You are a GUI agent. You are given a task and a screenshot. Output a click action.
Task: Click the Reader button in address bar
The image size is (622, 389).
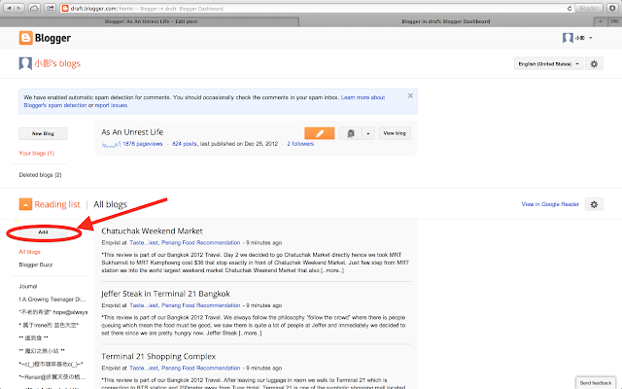[x=589, y=8]
